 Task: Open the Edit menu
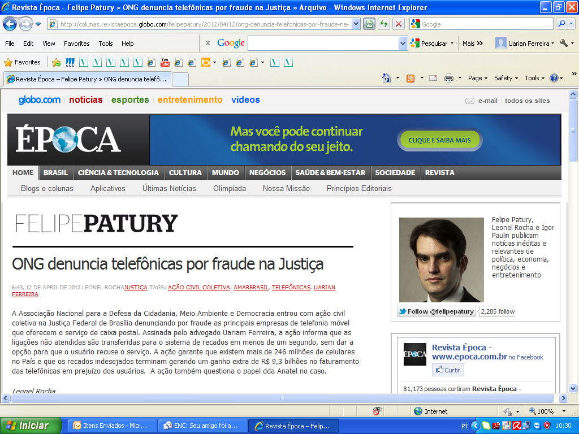[28, 44]
